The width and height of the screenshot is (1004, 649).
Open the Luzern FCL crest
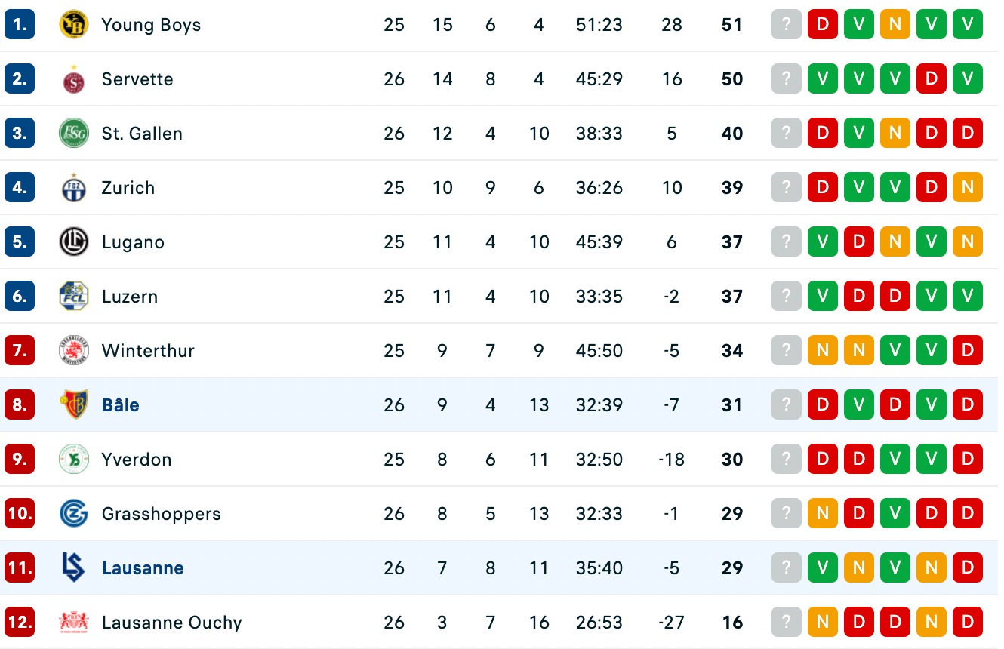[x=74, y=296]
